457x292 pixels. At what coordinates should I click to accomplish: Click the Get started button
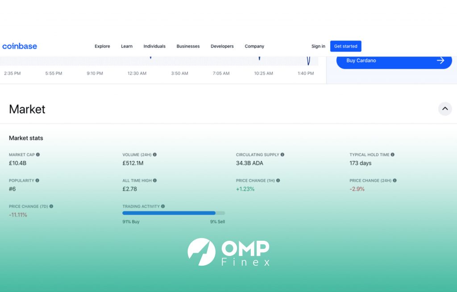coord(346,46)
